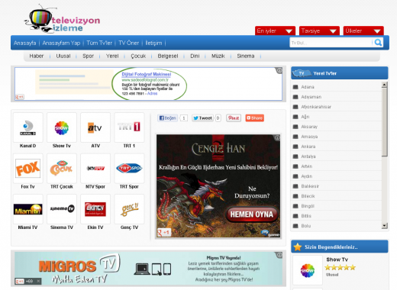Screen dimensions: 397x290
Task: Click the Pinterest Pin it button
Action: pyautogui.click(x=234, y=118)
